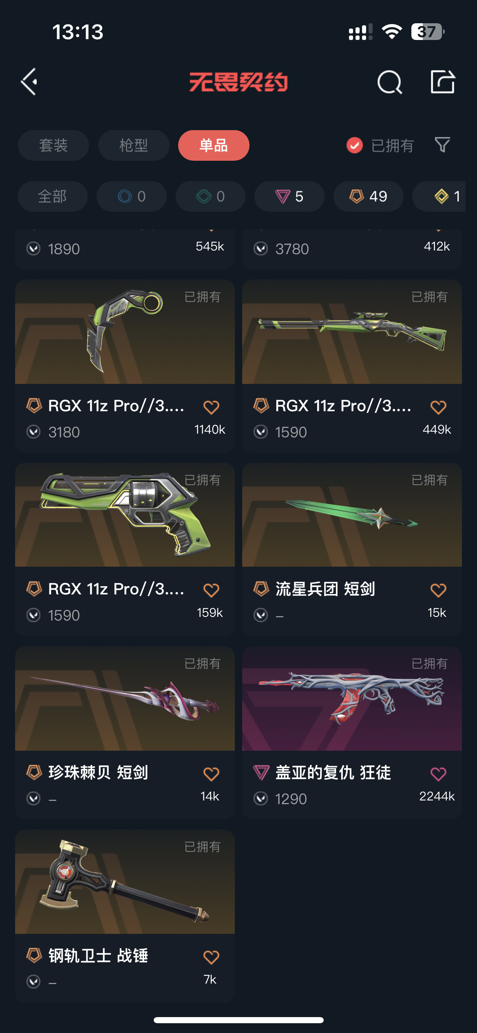The height and width of the screenshot is (1033, 477).
Task: Open the RGX 11z Pro revolver thumbnail
Action: [125, 514]
